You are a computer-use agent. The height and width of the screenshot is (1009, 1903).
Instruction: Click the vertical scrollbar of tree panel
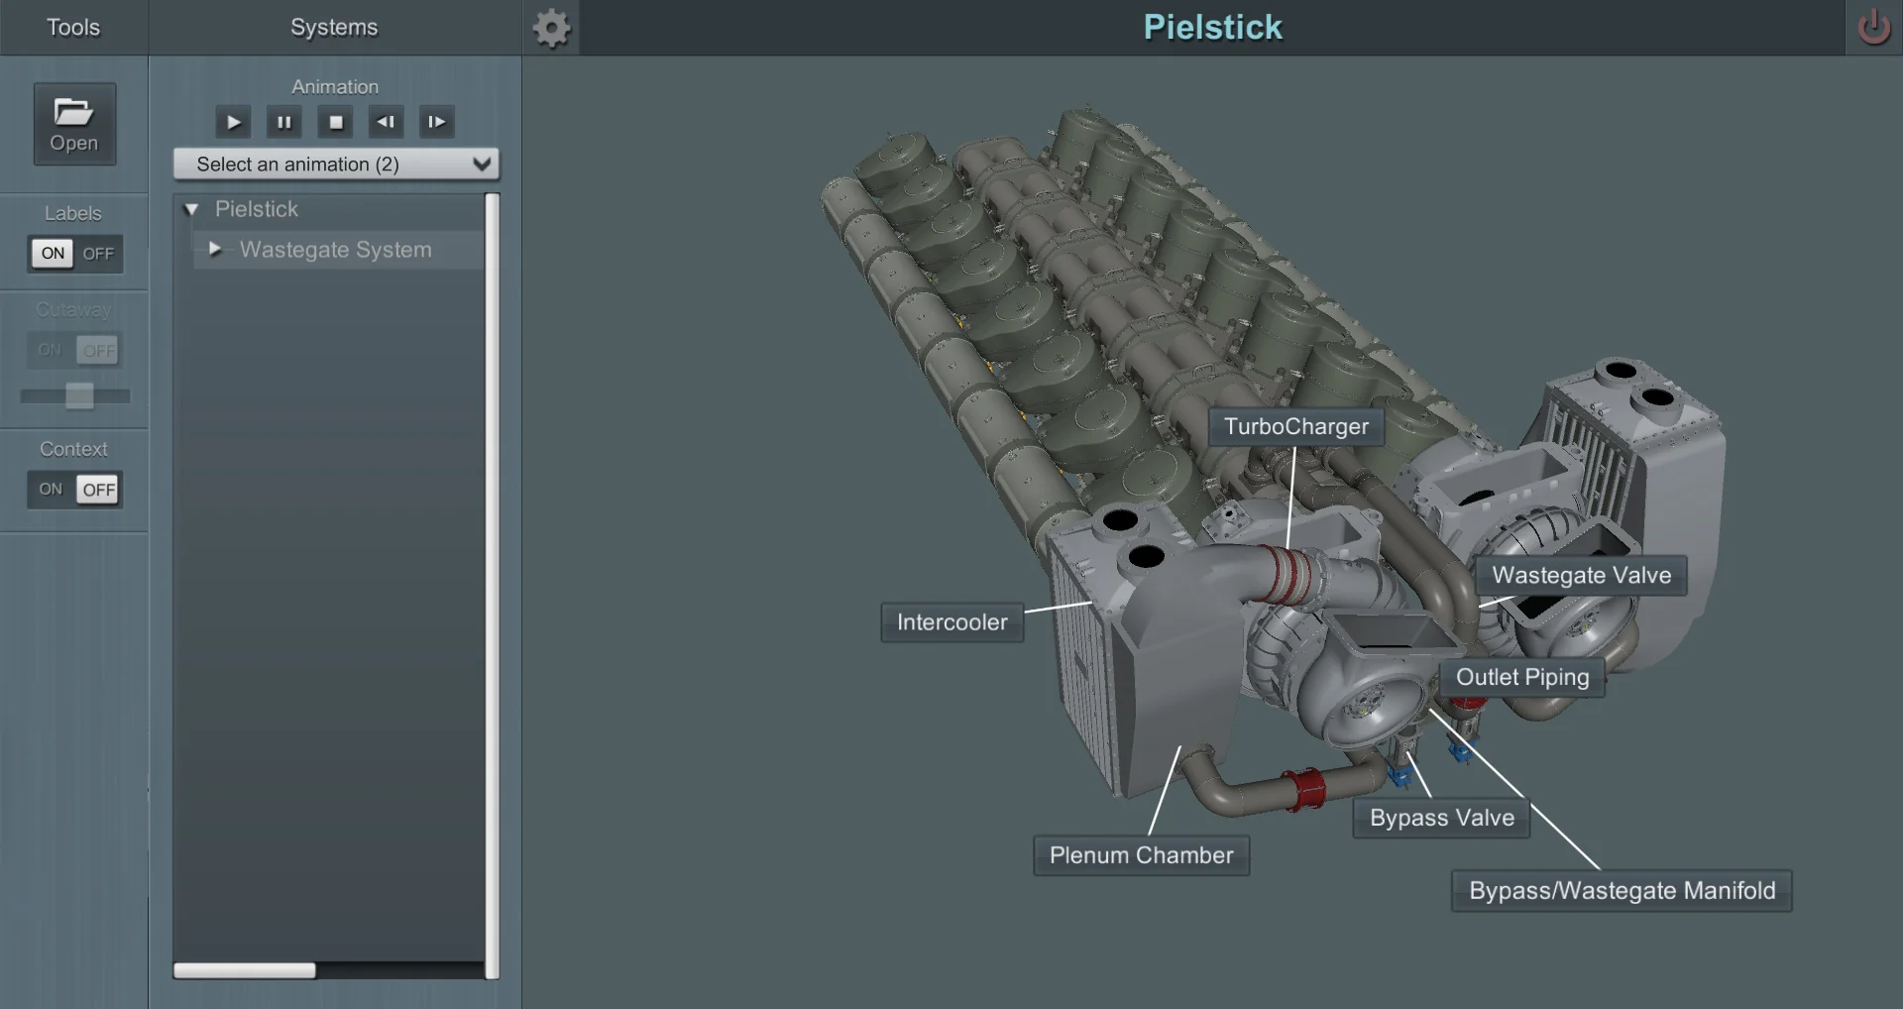492,585
